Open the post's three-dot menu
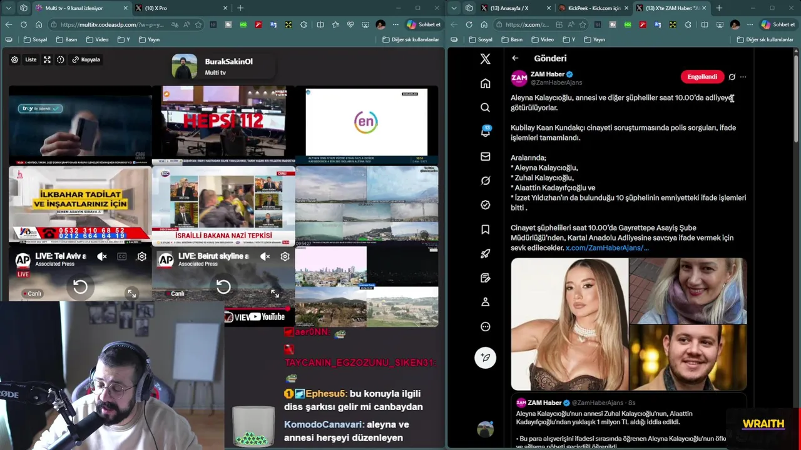This screenshot has height=450, width=801. click(x=743, y=77)
